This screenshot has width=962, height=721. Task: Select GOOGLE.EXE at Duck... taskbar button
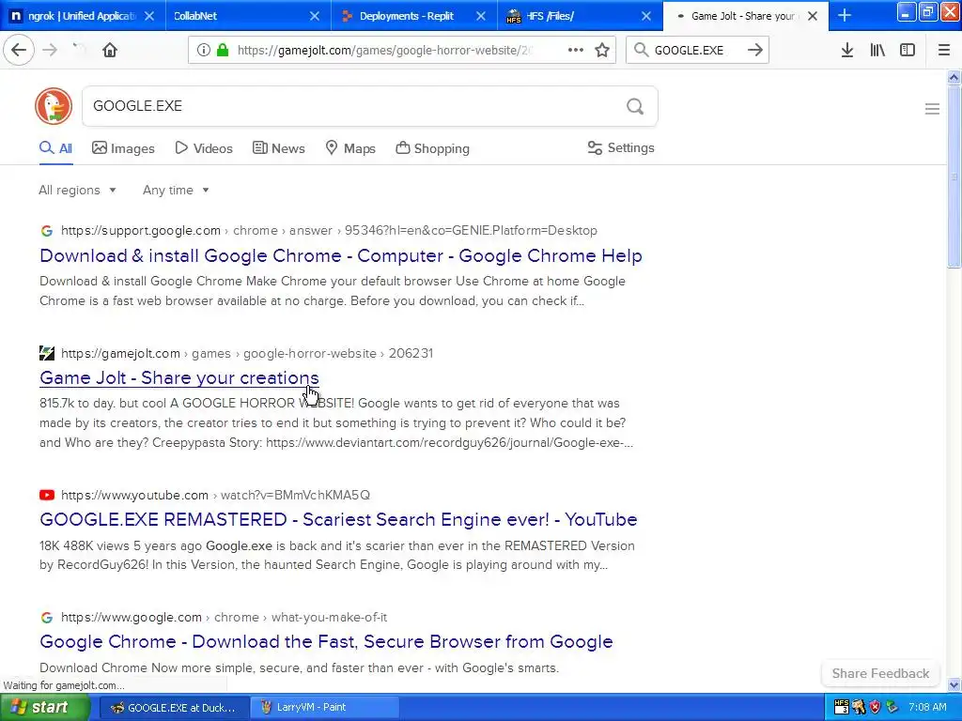(x=174, y=708)
